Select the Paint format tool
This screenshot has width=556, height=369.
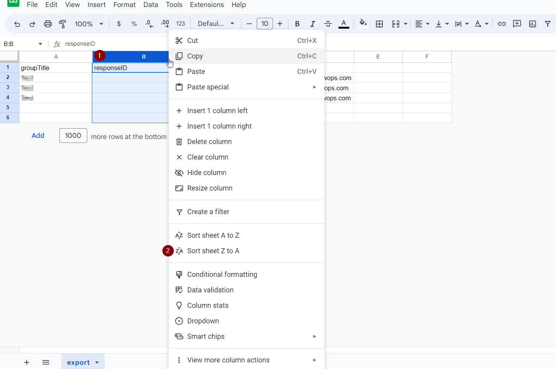pos(62,24)
